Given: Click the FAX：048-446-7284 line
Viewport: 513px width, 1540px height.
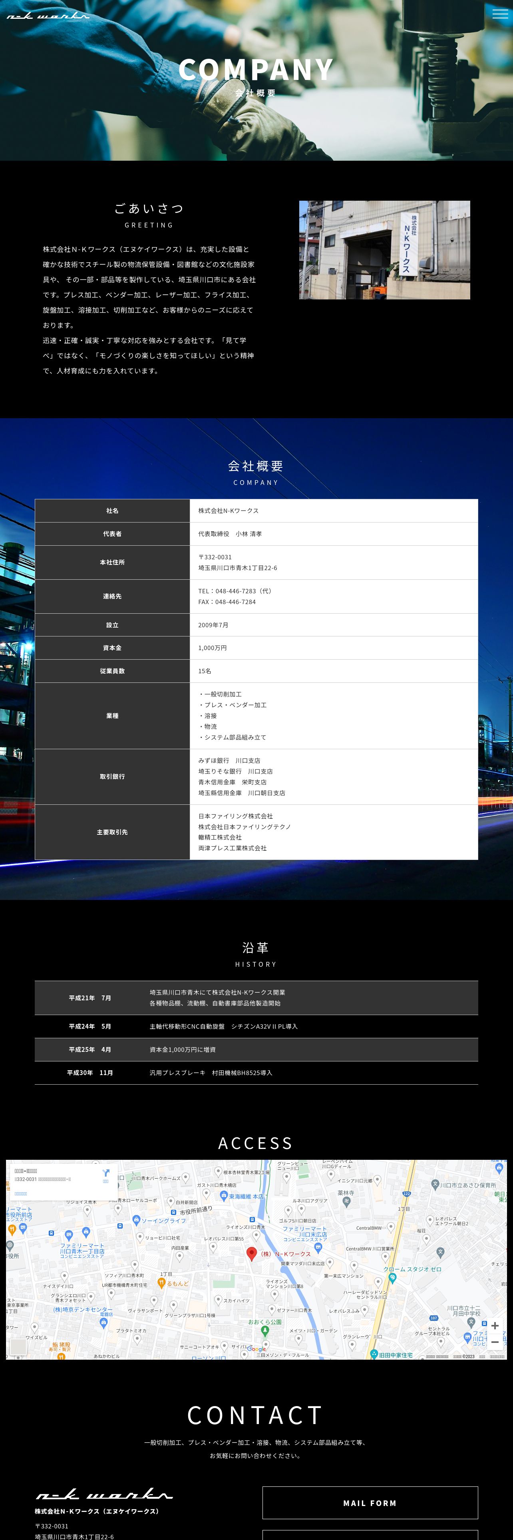Looking at the screenshot, I should coord(227,602).
